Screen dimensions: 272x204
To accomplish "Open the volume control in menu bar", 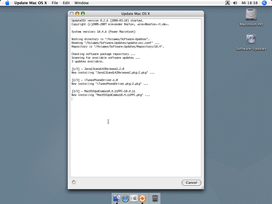I will click(235, 3).
